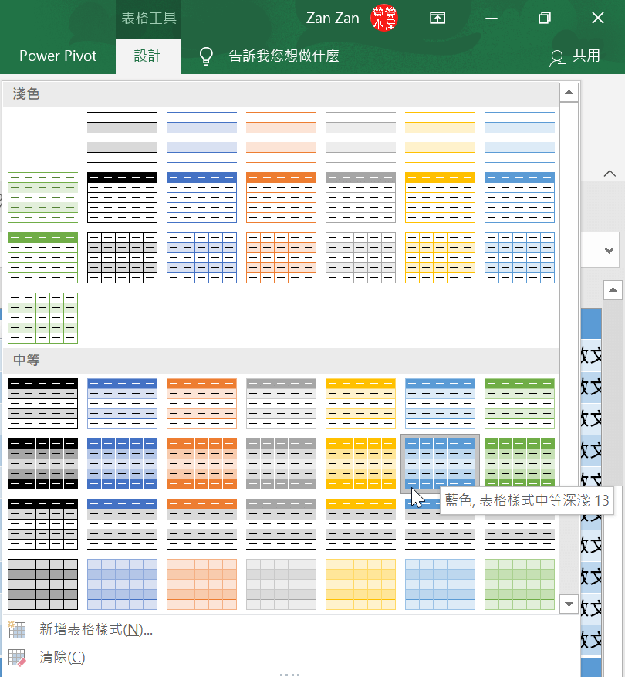Screen dimensions: 625x677
Task: Apply medium orange header with gray bands style
Action: click(x=201, y=523)
